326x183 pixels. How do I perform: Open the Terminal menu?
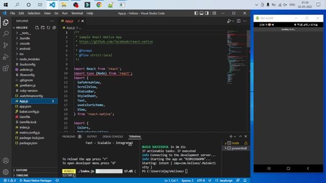[77, 13]
